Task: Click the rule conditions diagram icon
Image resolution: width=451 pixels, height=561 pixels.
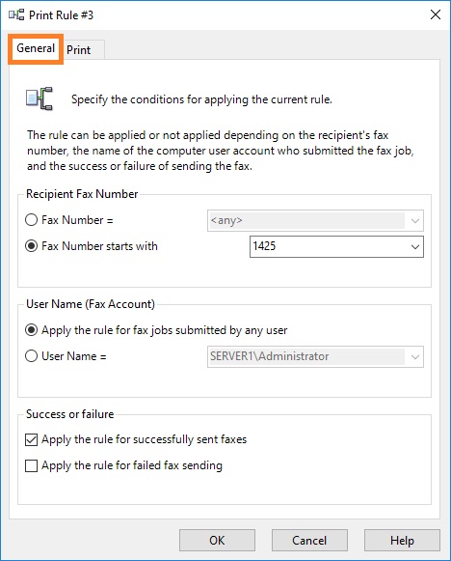Action: tap(40, 98)
